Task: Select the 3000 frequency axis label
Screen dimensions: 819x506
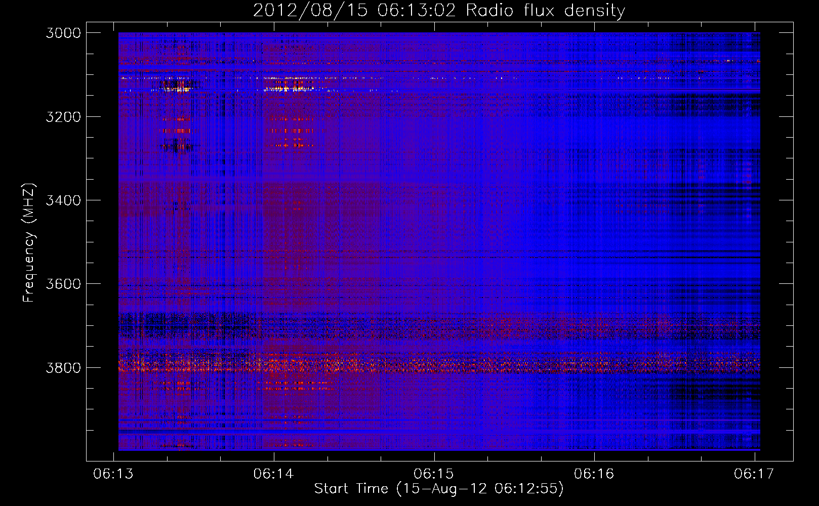Action: pyautogui.click(x=63, y=33)
